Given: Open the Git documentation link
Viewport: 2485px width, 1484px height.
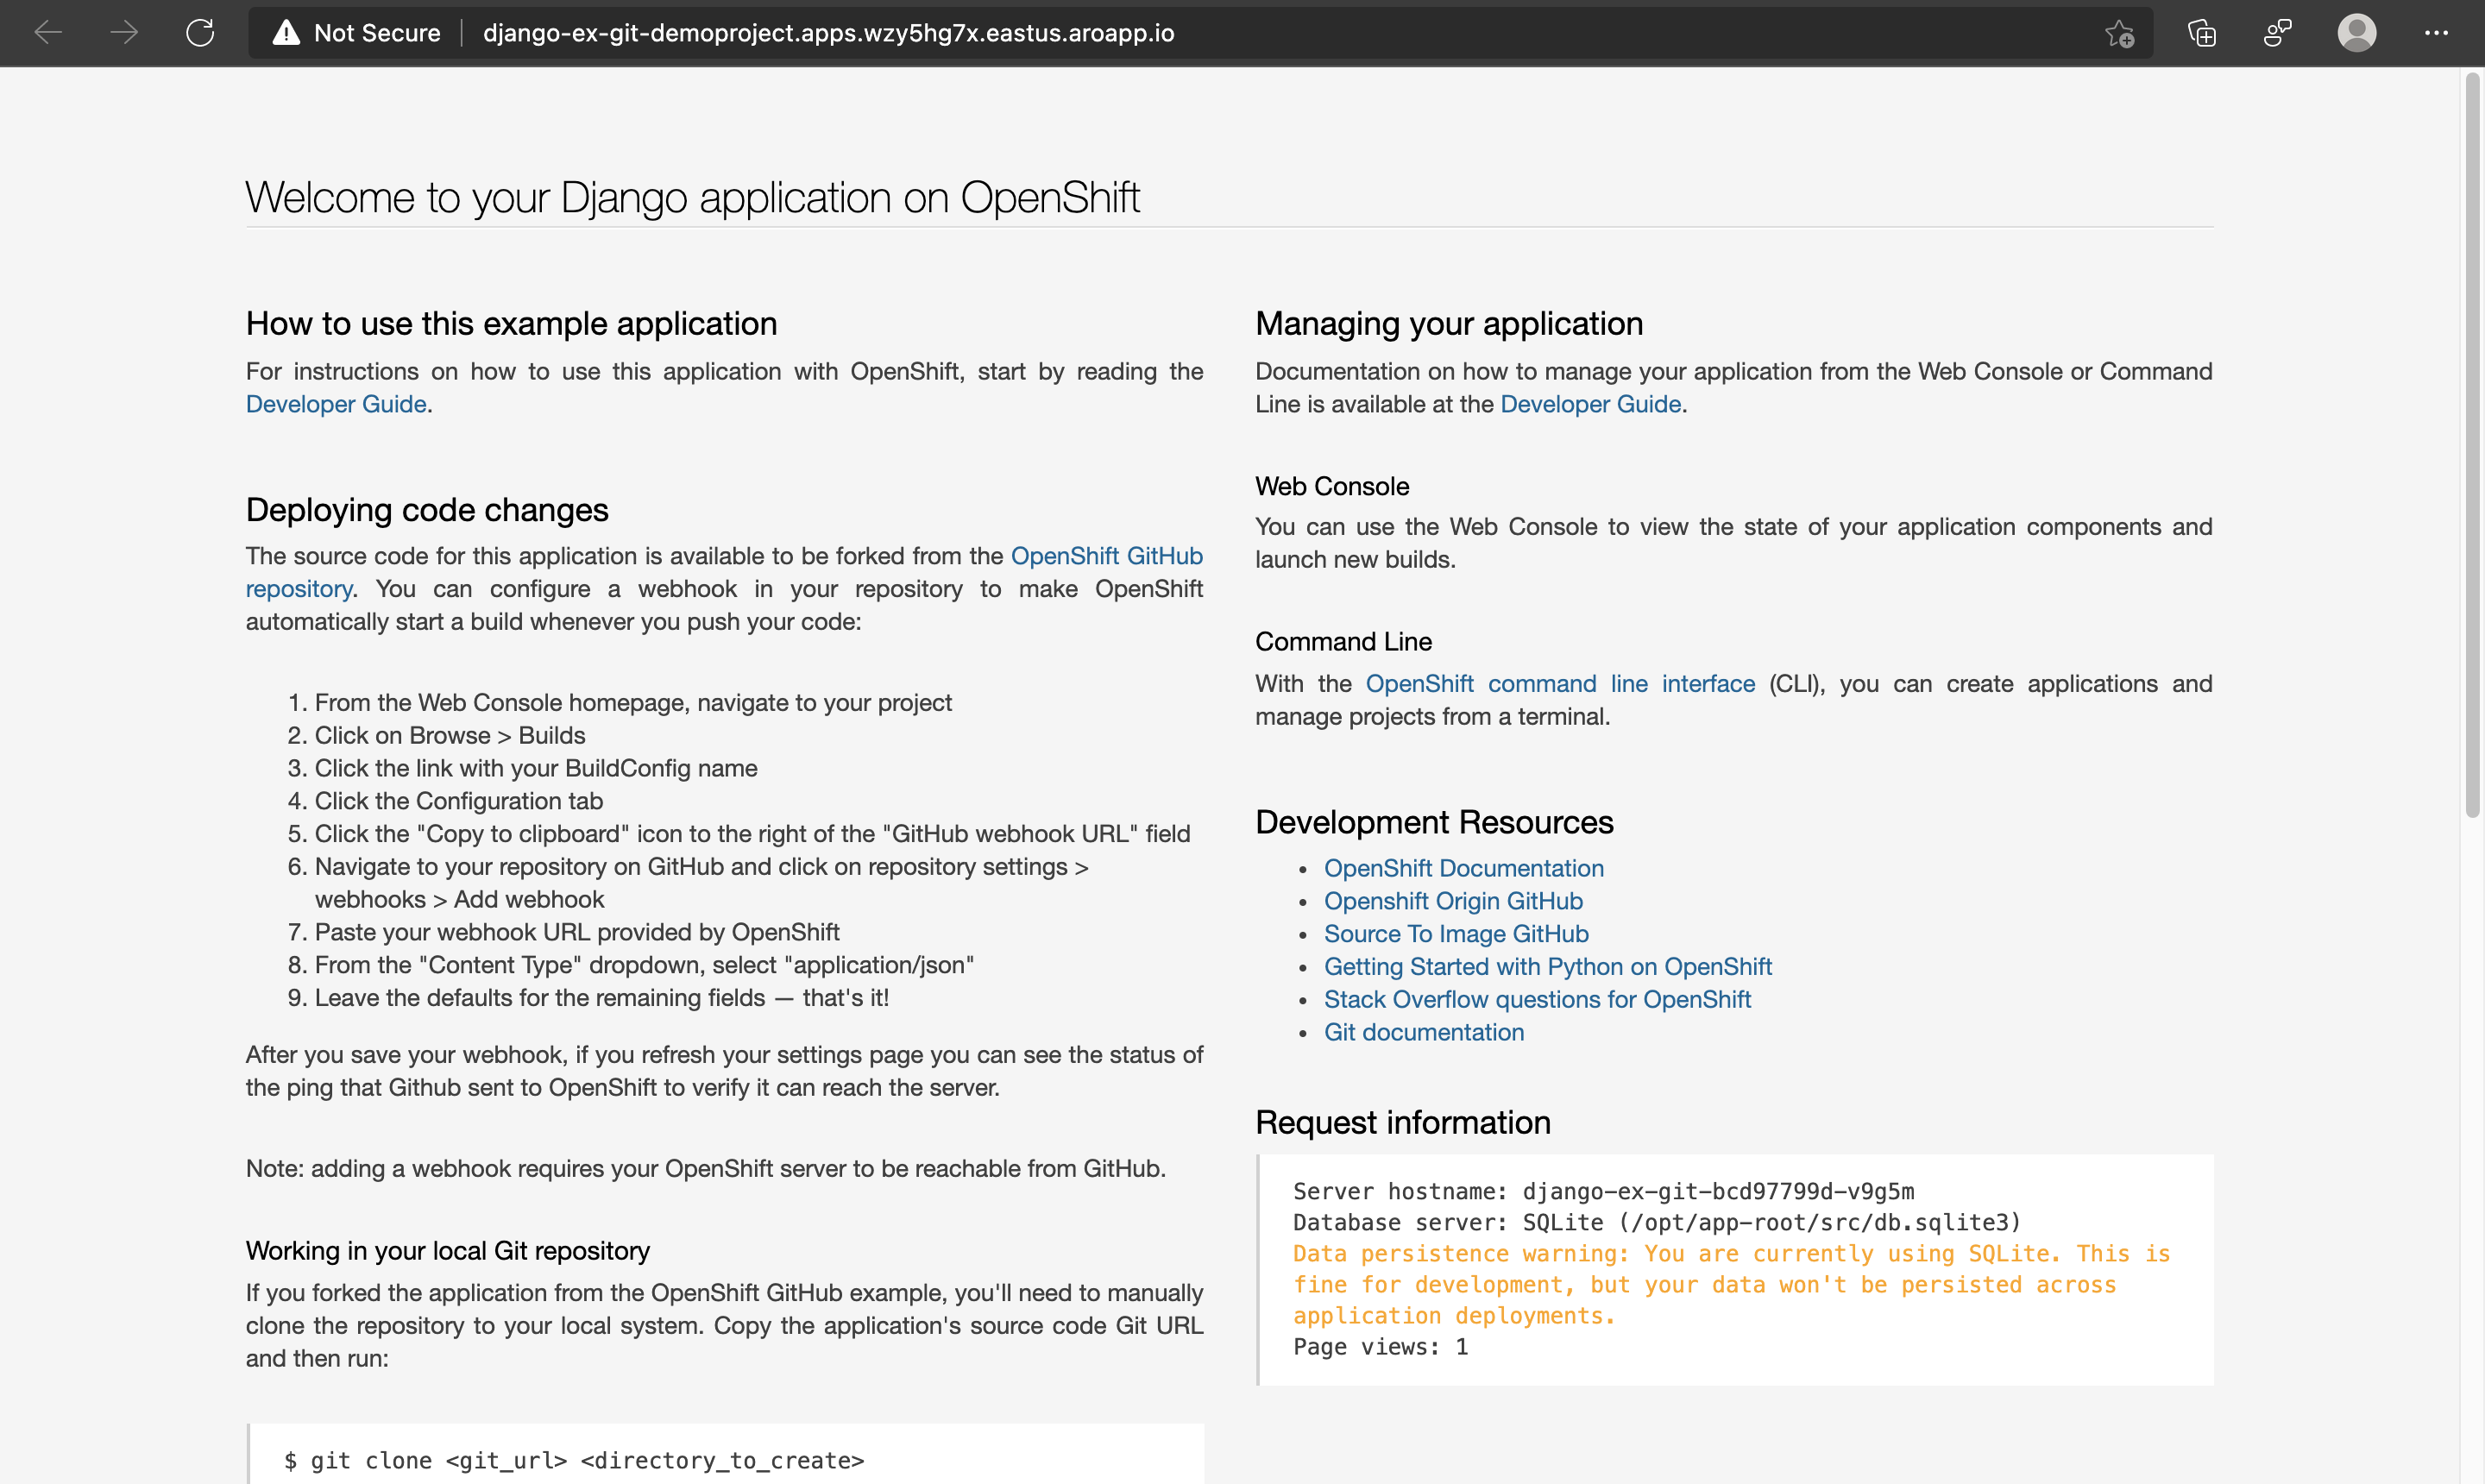Looking at the screenshot, I should click(1422, 1032).
